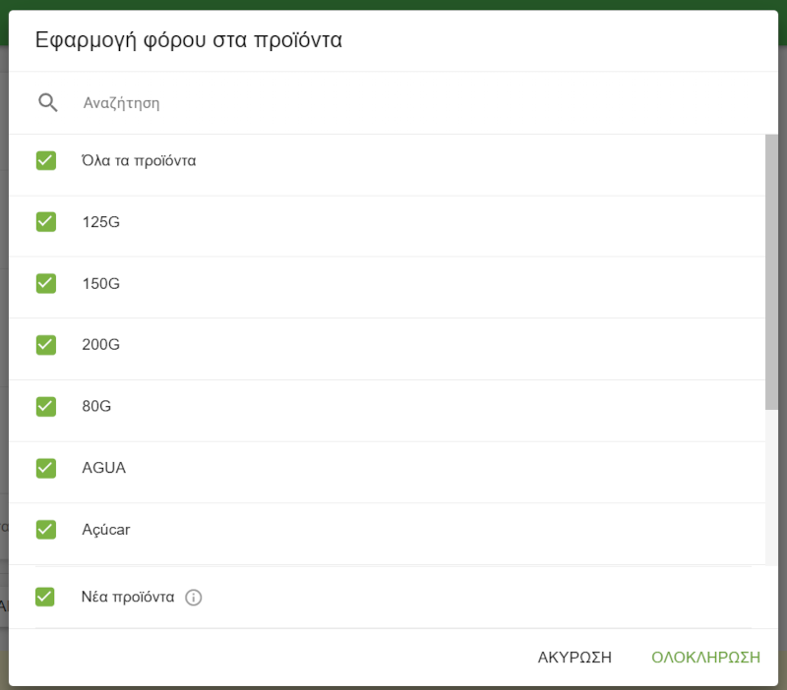Click the dialog title Εφαρμογή φόρου στα προϊόντα
Screen dimensions: 787x690
click(x=187, y=39)
